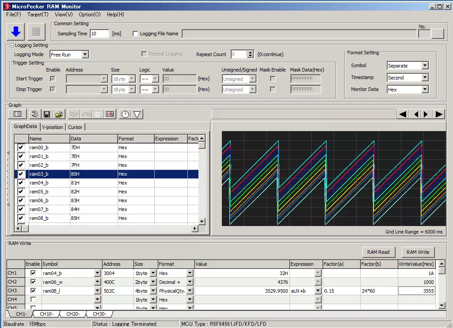The image size is (453, 328).
Task: Click the open folder icon in Graph toolbar
Action: (x=58, y=114)
